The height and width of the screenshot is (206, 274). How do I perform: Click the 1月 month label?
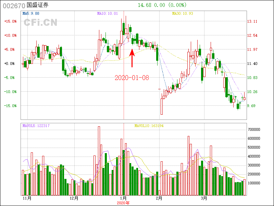coord(124,198)
